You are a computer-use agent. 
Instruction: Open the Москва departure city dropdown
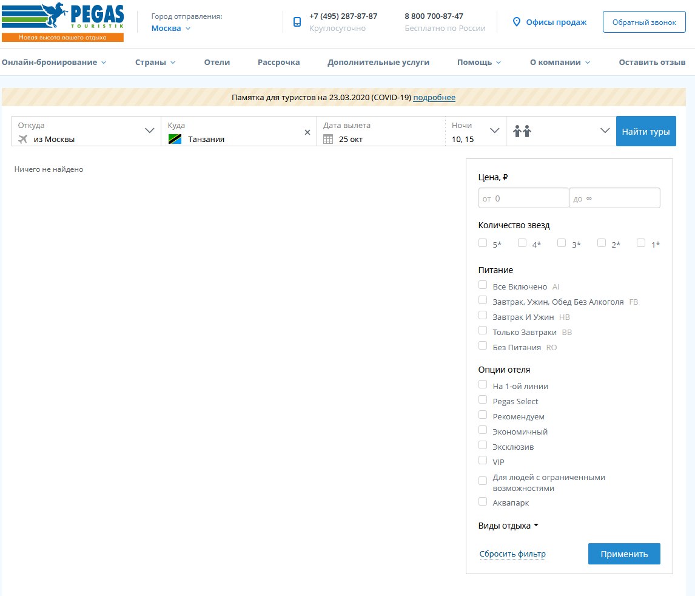pos(170,28)
